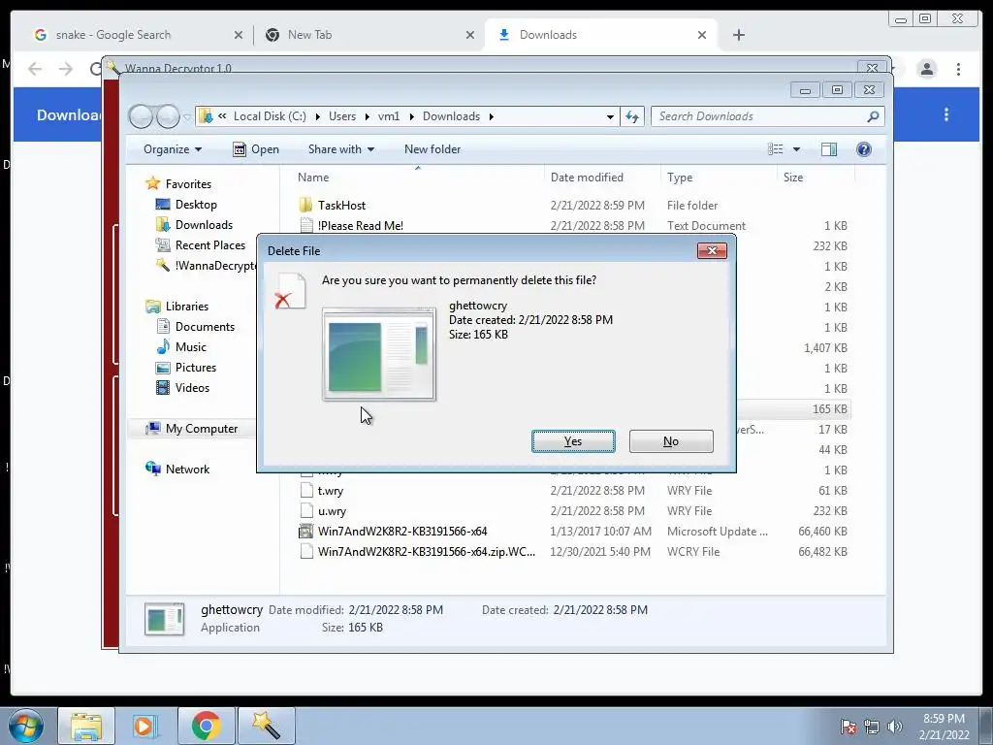
Task: Open Documents library
Action: point(205,327)
